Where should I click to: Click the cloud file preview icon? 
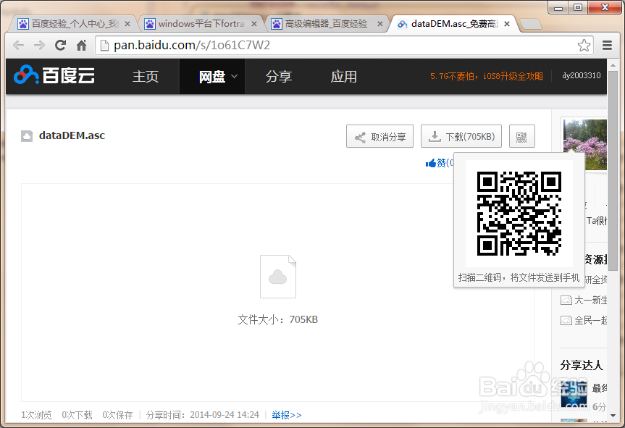click(x=278, y=277)
